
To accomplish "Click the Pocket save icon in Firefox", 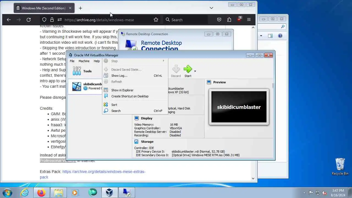I will pyautogui.click(x=219, y=20).
